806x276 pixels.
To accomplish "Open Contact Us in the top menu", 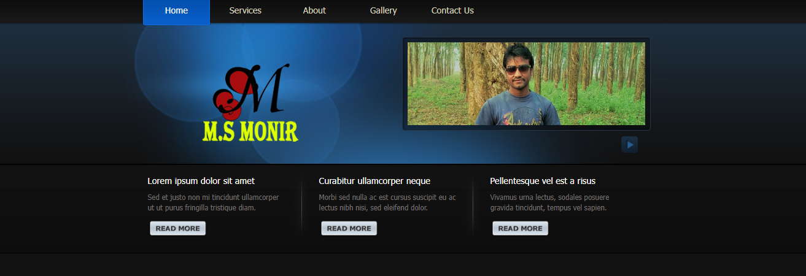I will [x=452, y=10].
